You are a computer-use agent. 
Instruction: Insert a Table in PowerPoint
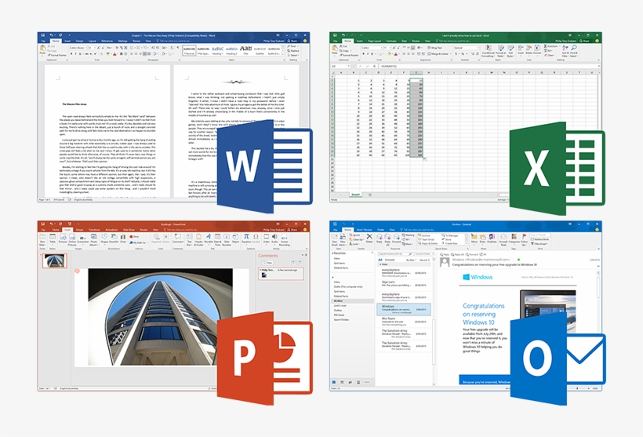(x=53, y=239)
